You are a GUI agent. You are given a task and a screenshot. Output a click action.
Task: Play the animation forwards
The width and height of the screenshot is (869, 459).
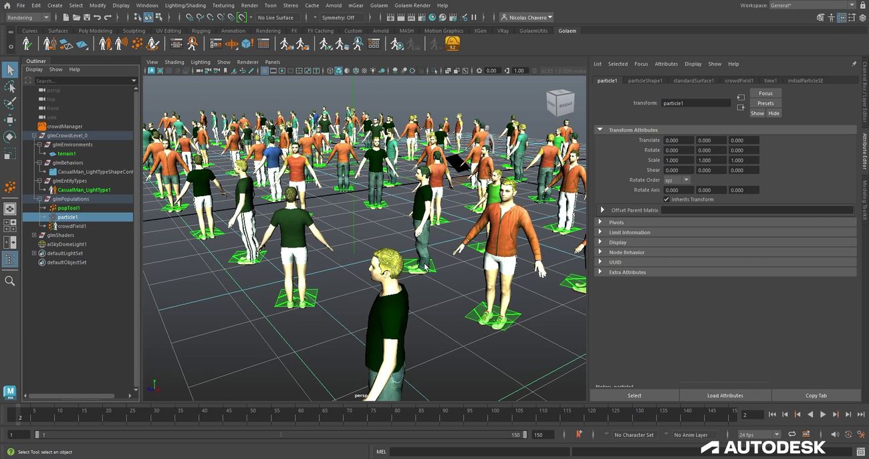823,415
